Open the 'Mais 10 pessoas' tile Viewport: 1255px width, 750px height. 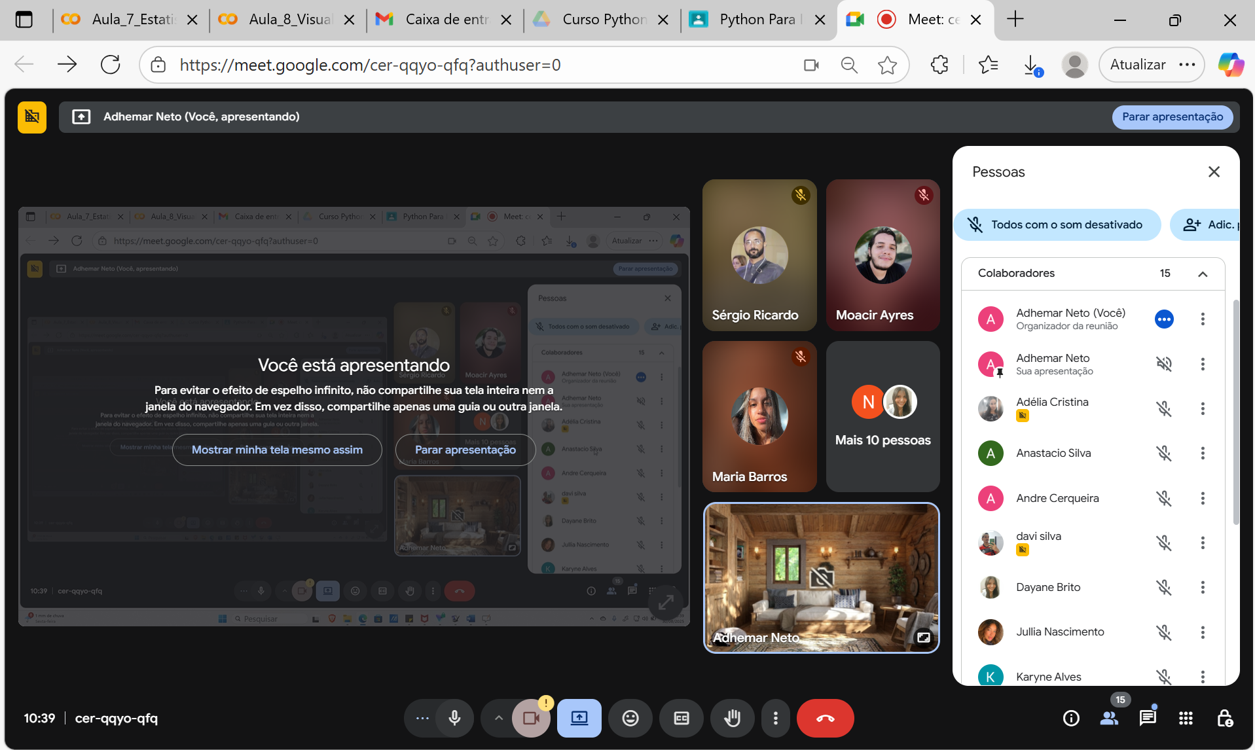click(883, 417)
